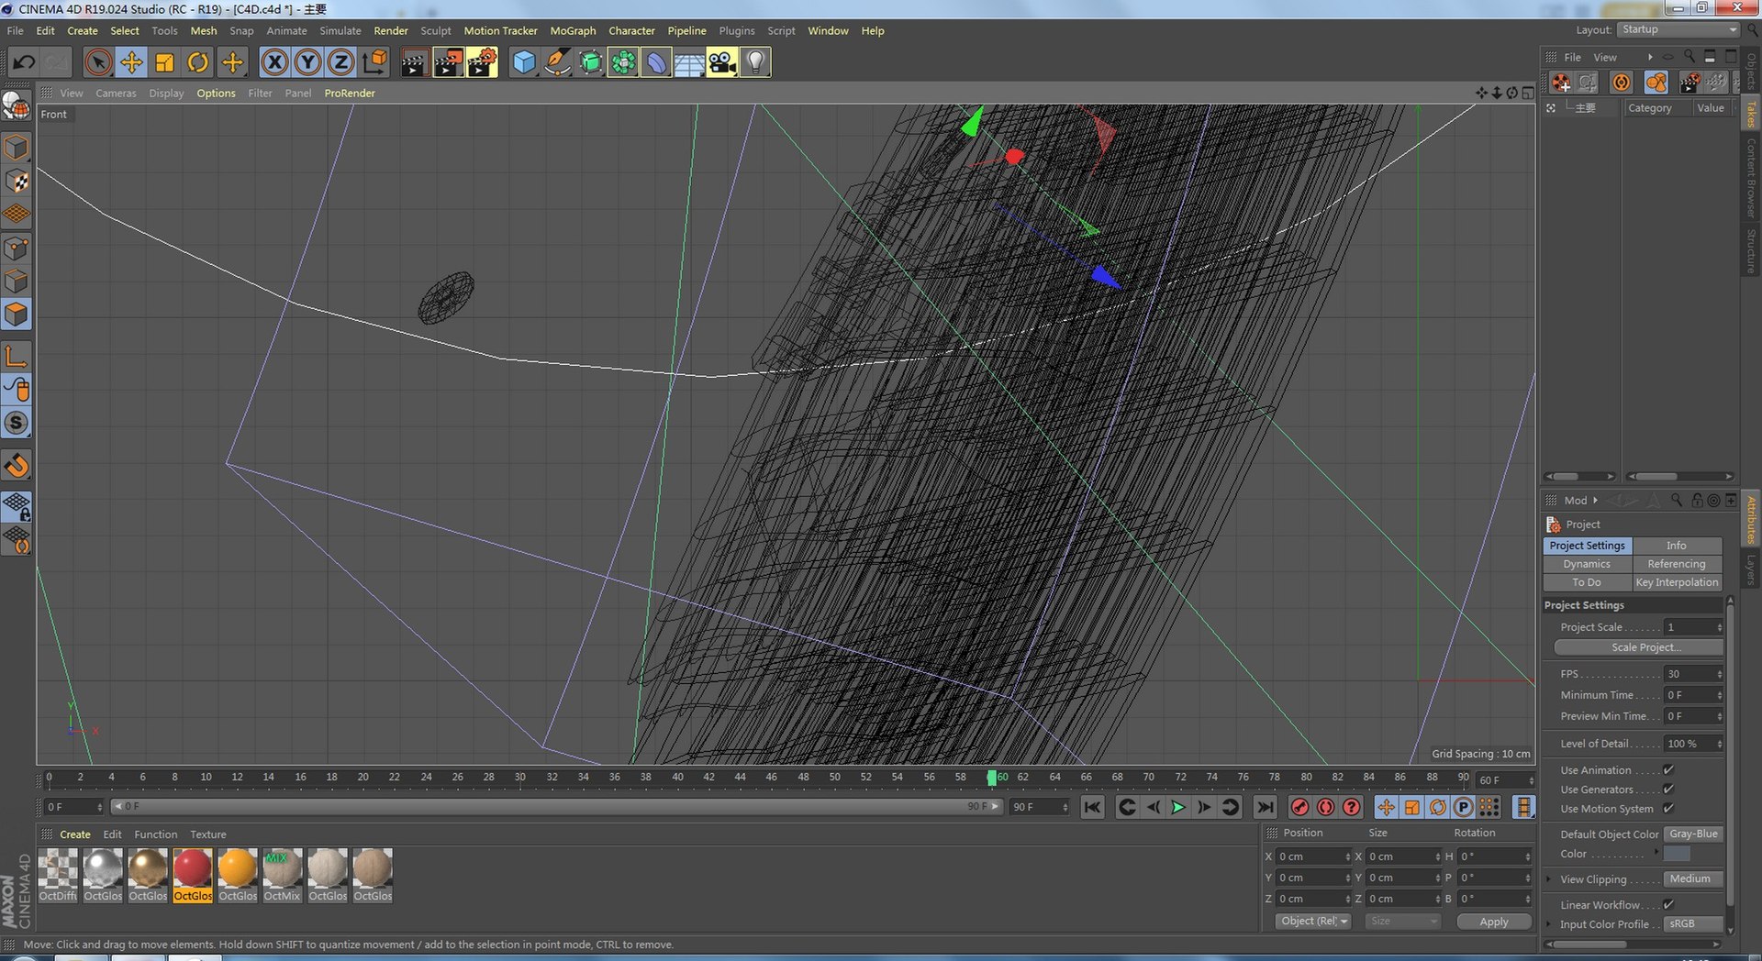Toggle Use Animation checkbox
The width and height of the screenshot is (1762, 961).
click(1668, 770)
